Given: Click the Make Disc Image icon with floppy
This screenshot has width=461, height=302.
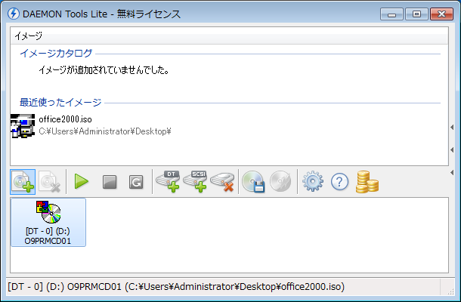Looking at the screenshot, I should tap(253, 181).
